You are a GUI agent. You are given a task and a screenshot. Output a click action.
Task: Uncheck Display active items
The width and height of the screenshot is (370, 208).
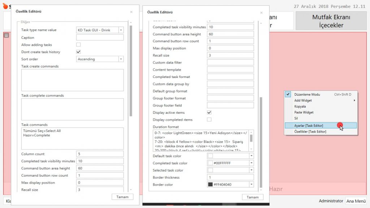click(x=209, y=113)
